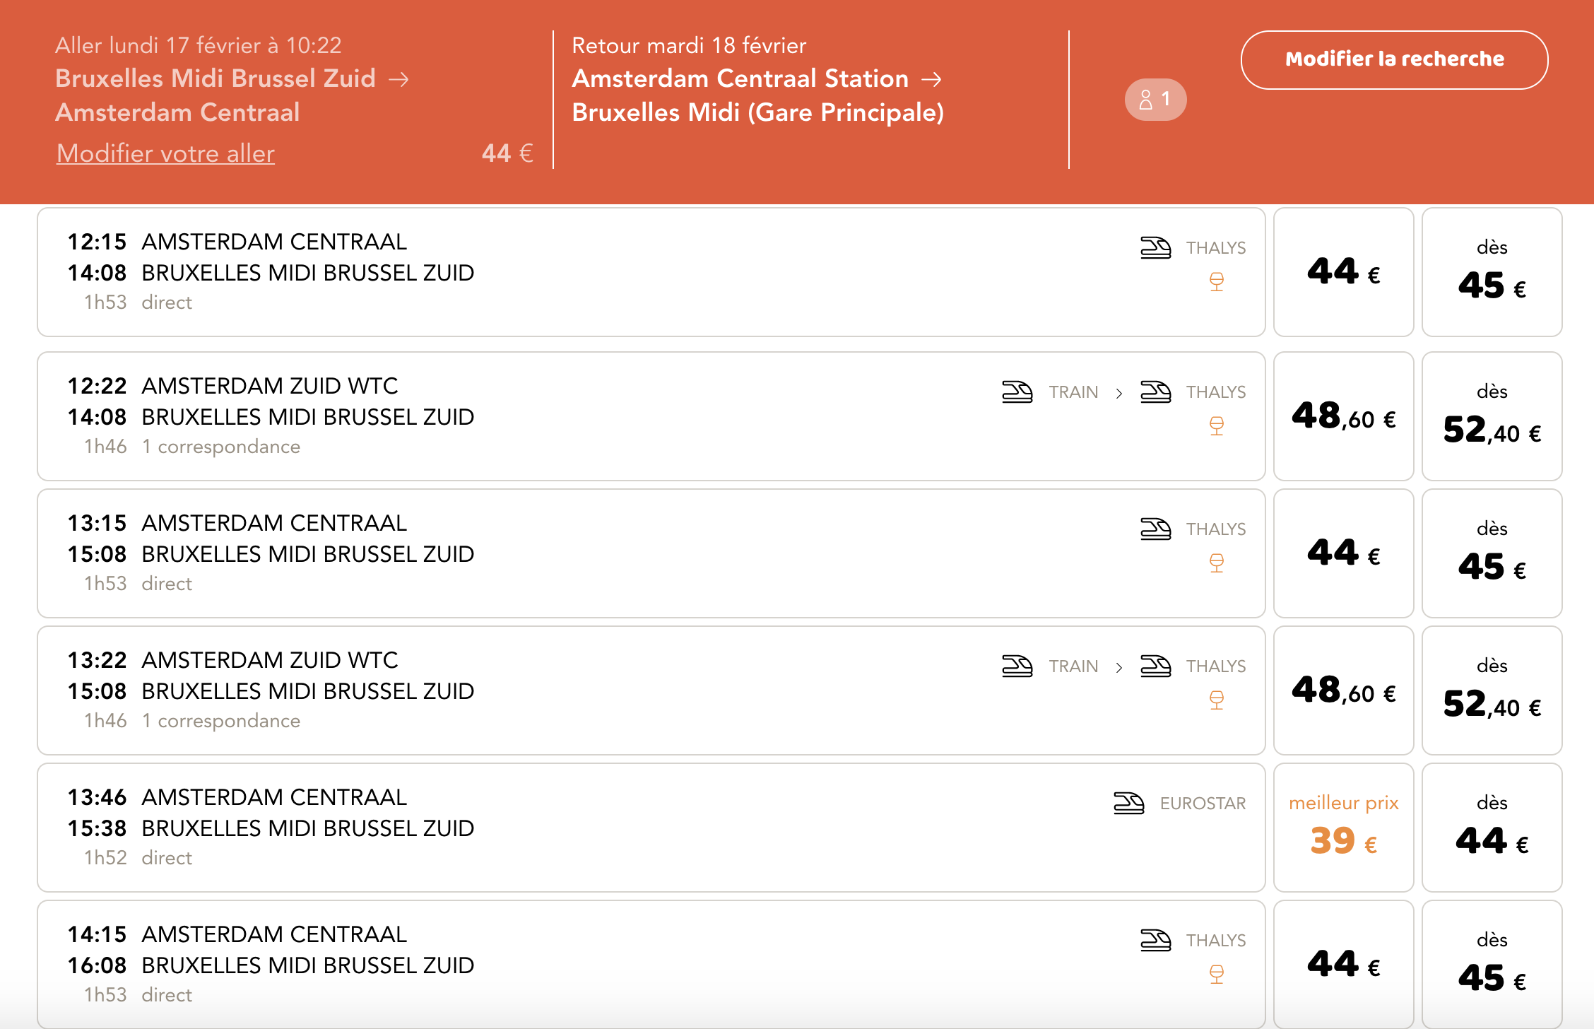Select dès 52,40 € fare for 13:22 train
The width and height of the screenshot is (1594, 1029).
[1491, 690]
